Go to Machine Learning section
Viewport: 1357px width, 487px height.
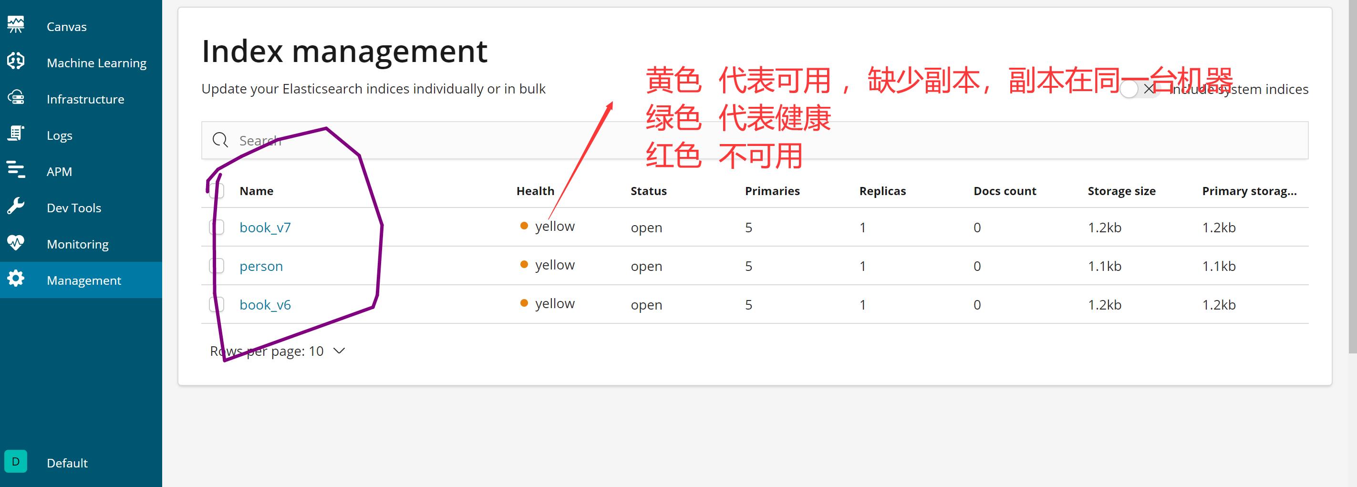(x=96, y=62)
